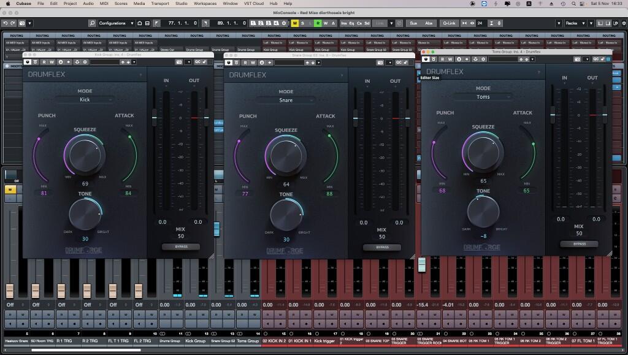This screenshot has width=628, height=355.
Task: Open the Configurations dropdown
Action: tap(116, 23)
